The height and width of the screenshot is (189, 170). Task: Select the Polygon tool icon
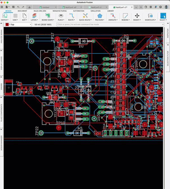click(99, 16)
